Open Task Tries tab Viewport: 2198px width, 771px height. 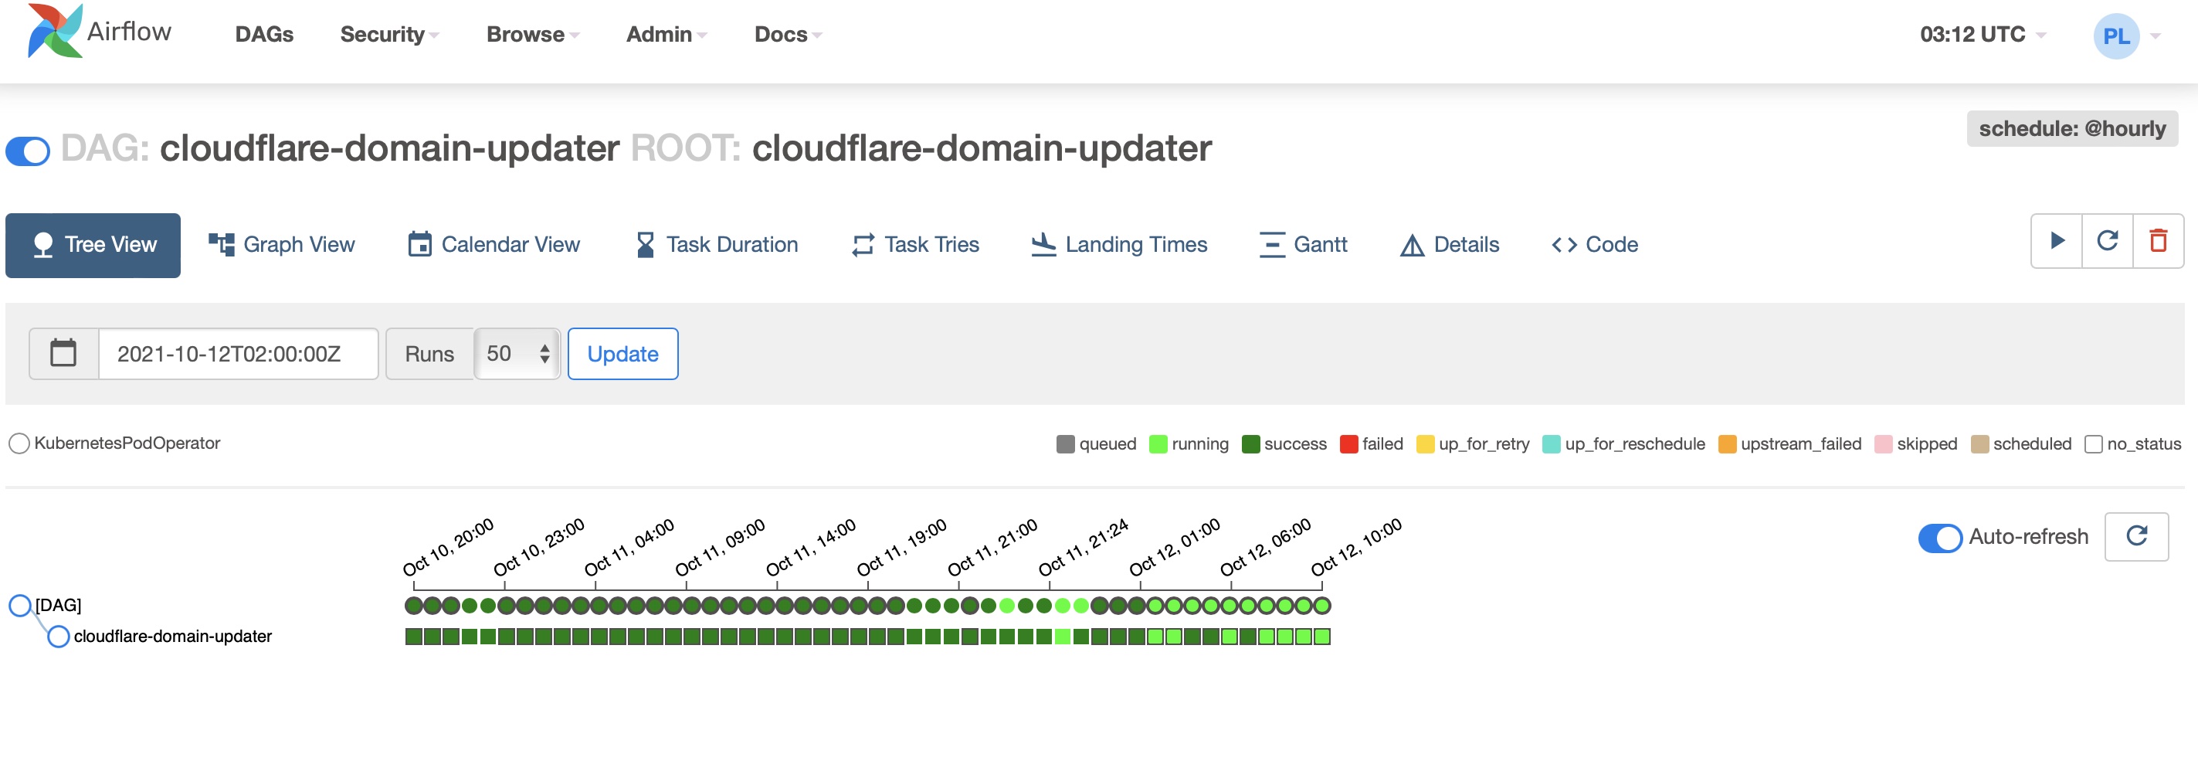[915, 245]
